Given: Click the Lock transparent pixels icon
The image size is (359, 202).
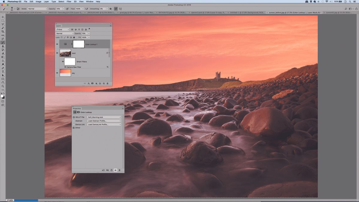Looking at the screenshot, I should click(x=62, y=37).
